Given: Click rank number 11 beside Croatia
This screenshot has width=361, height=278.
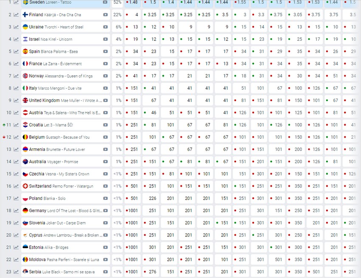Looking at the screenshot, I should pos(8,125).
